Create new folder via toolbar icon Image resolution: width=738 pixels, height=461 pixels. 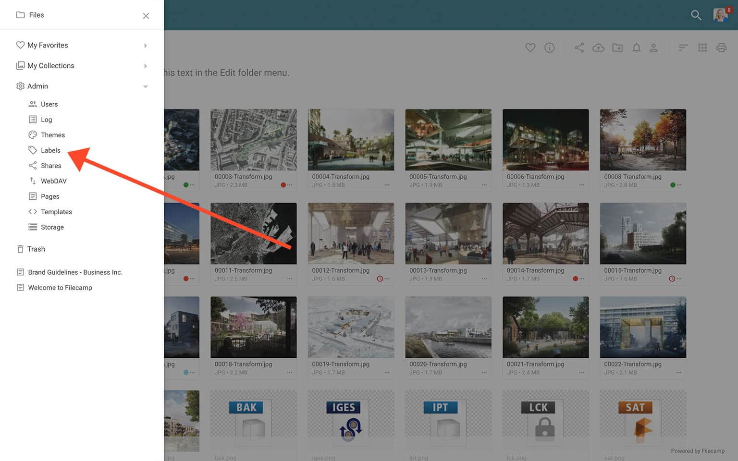coord(617,48)
